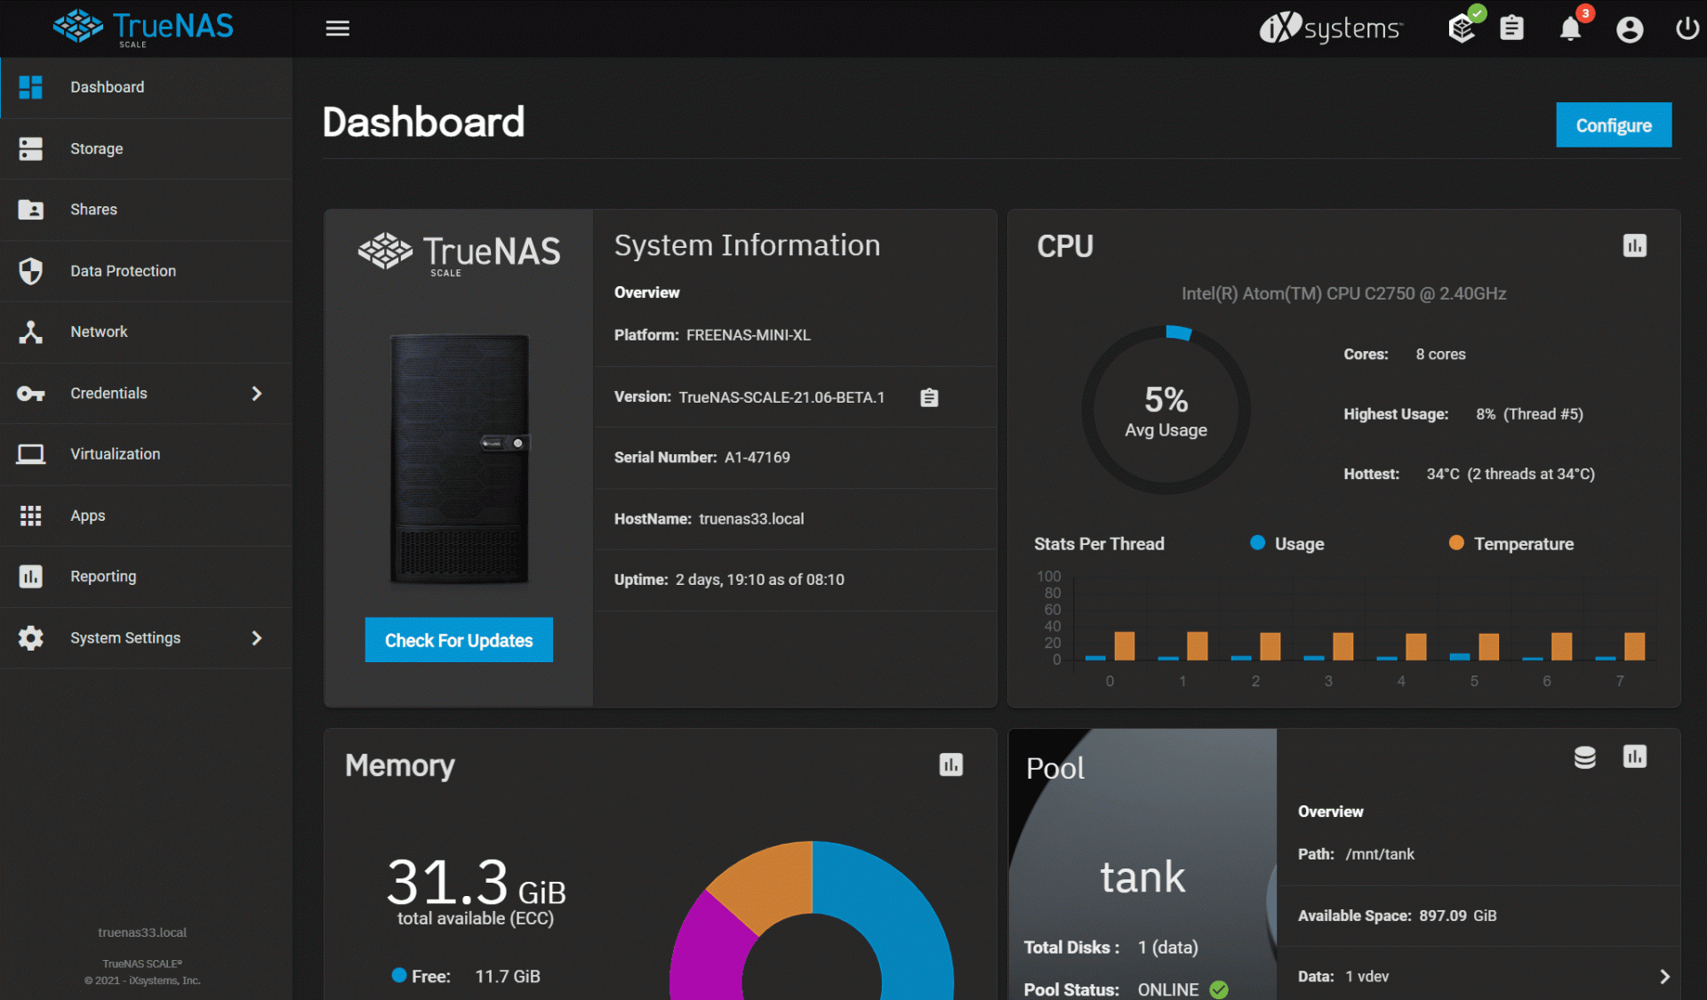The height and width of the screenshot is (1000, 1707).
Task: Click the blue Free memory legend dot
Action: coord(399,975)
